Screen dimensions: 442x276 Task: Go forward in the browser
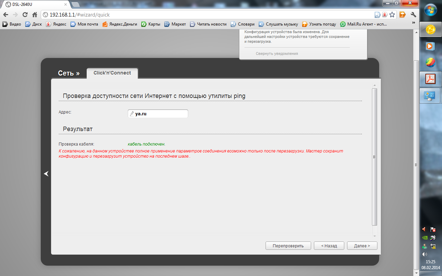[15, 15]
